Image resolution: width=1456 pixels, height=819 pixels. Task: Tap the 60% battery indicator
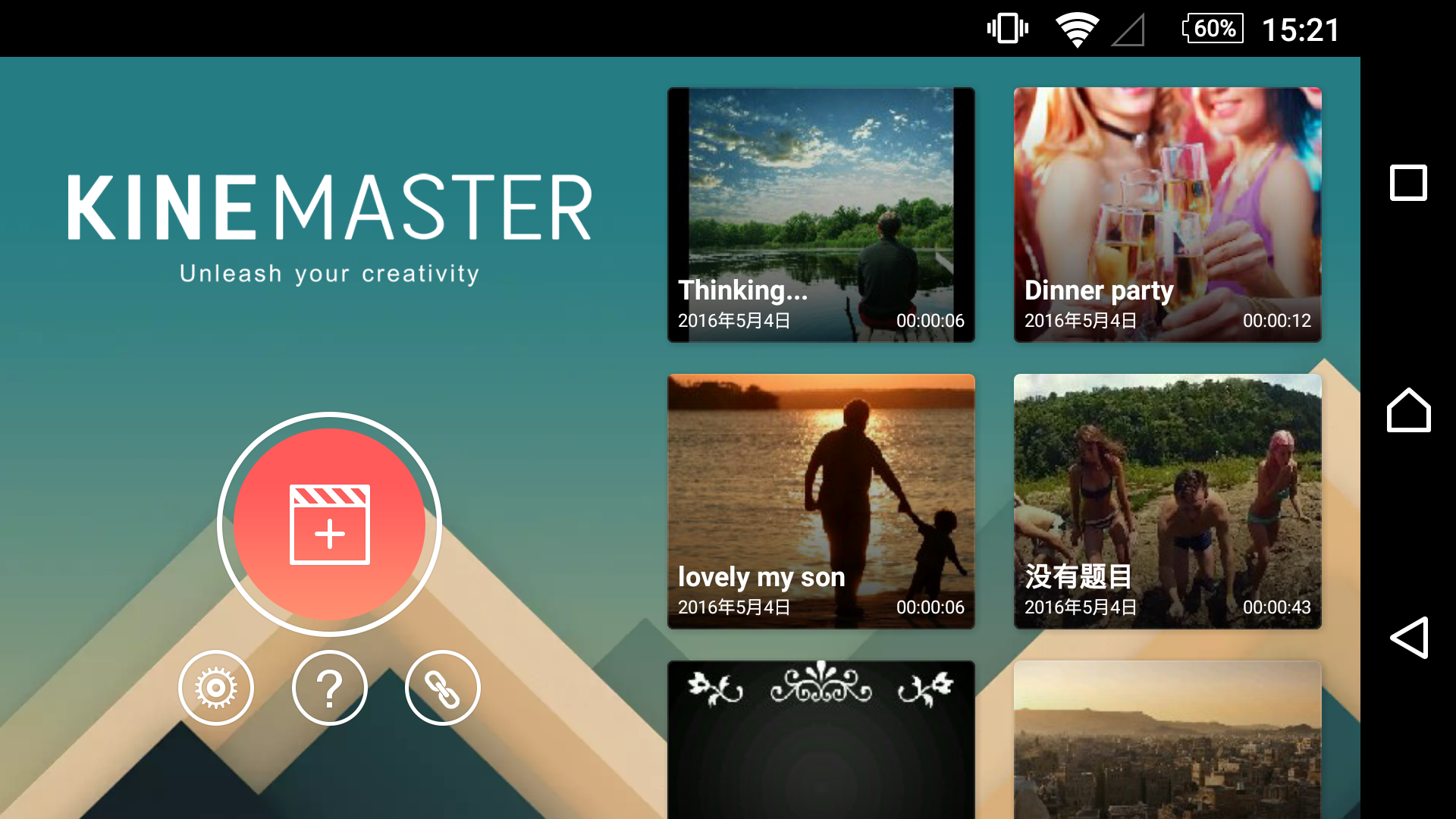(1213, 29)
